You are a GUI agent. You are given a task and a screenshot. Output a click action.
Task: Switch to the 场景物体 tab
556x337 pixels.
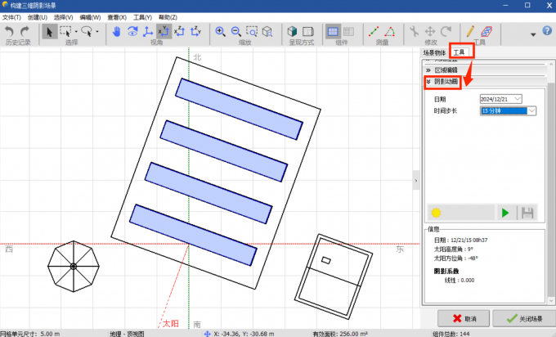point(435,52)
